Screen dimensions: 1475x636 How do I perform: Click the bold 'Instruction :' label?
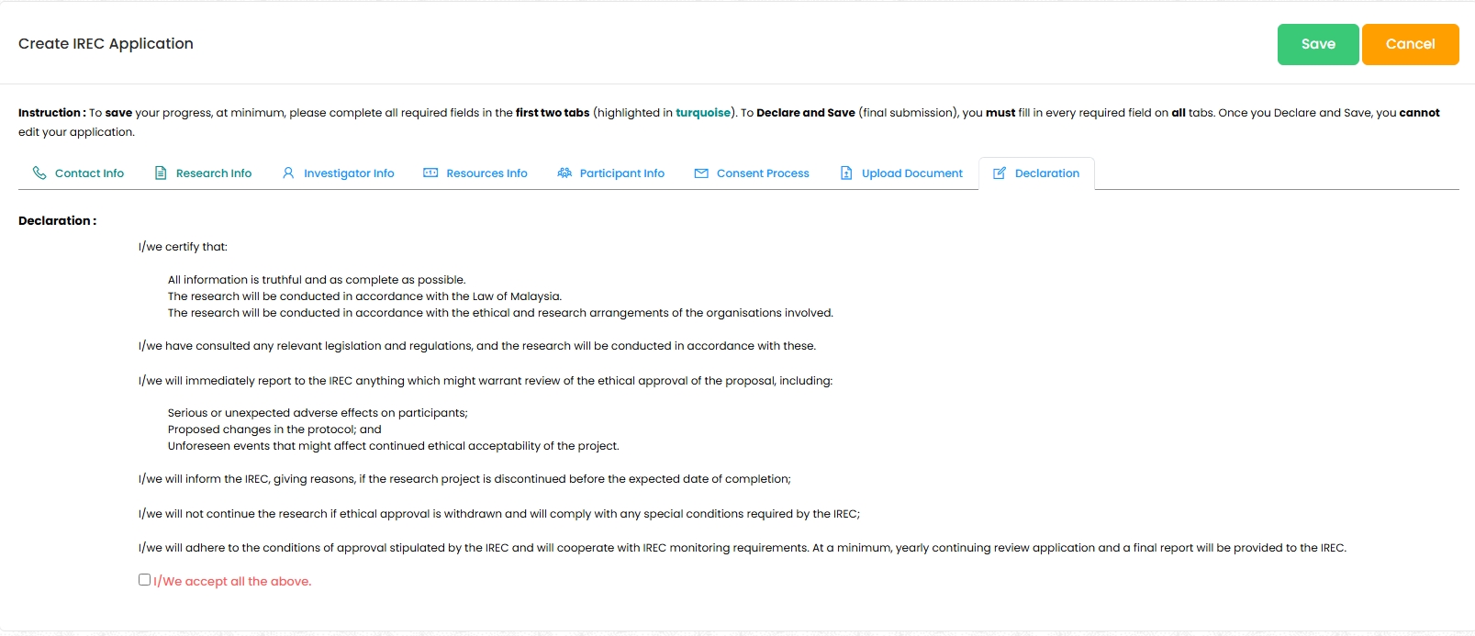(x=52, y=112)
